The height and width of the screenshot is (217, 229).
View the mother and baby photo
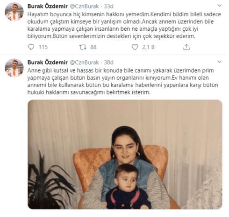coord(125,155)
